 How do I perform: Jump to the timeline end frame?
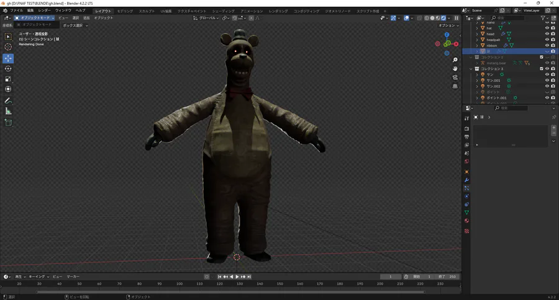(249, 276)
